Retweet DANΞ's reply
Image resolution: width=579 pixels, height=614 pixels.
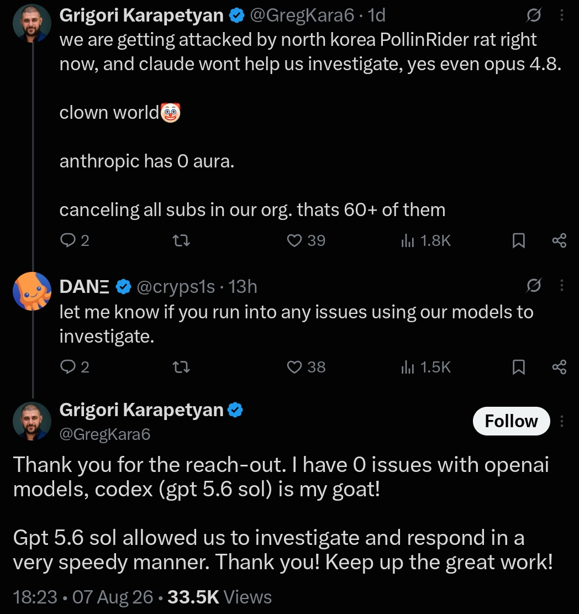(181, 367)
